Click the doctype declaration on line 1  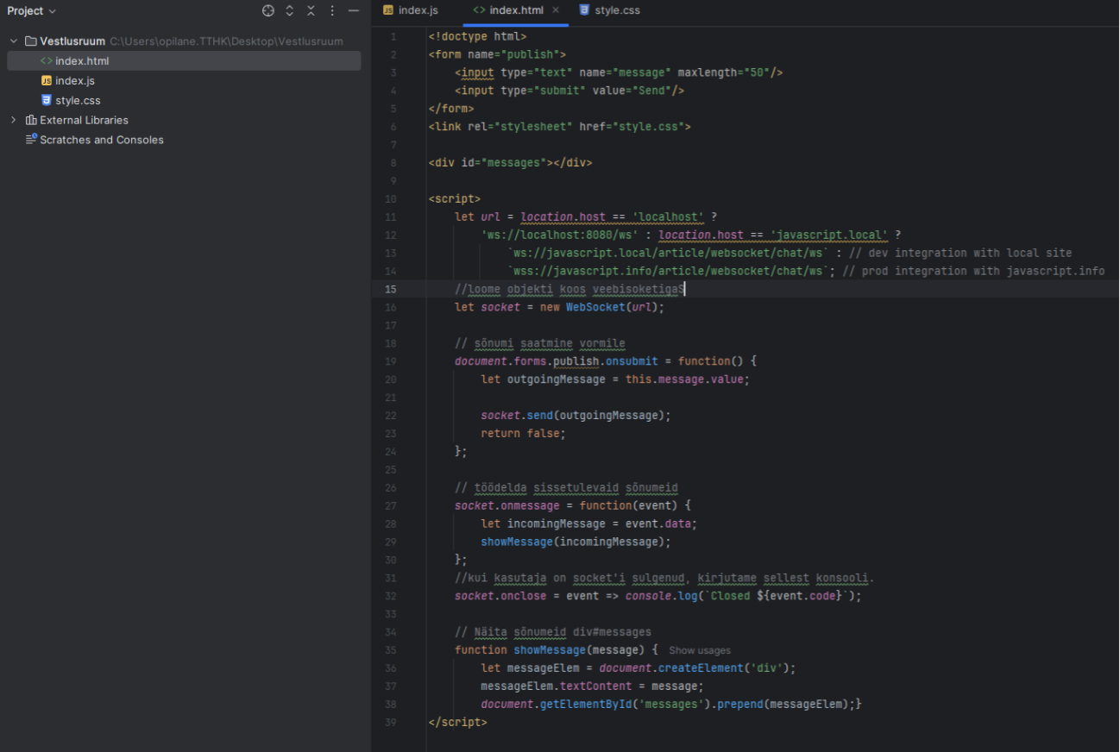point(477,36)
